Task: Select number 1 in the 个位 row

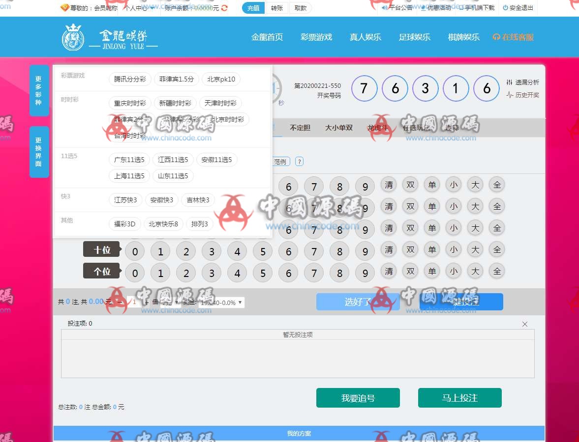Action: (160, 273)
